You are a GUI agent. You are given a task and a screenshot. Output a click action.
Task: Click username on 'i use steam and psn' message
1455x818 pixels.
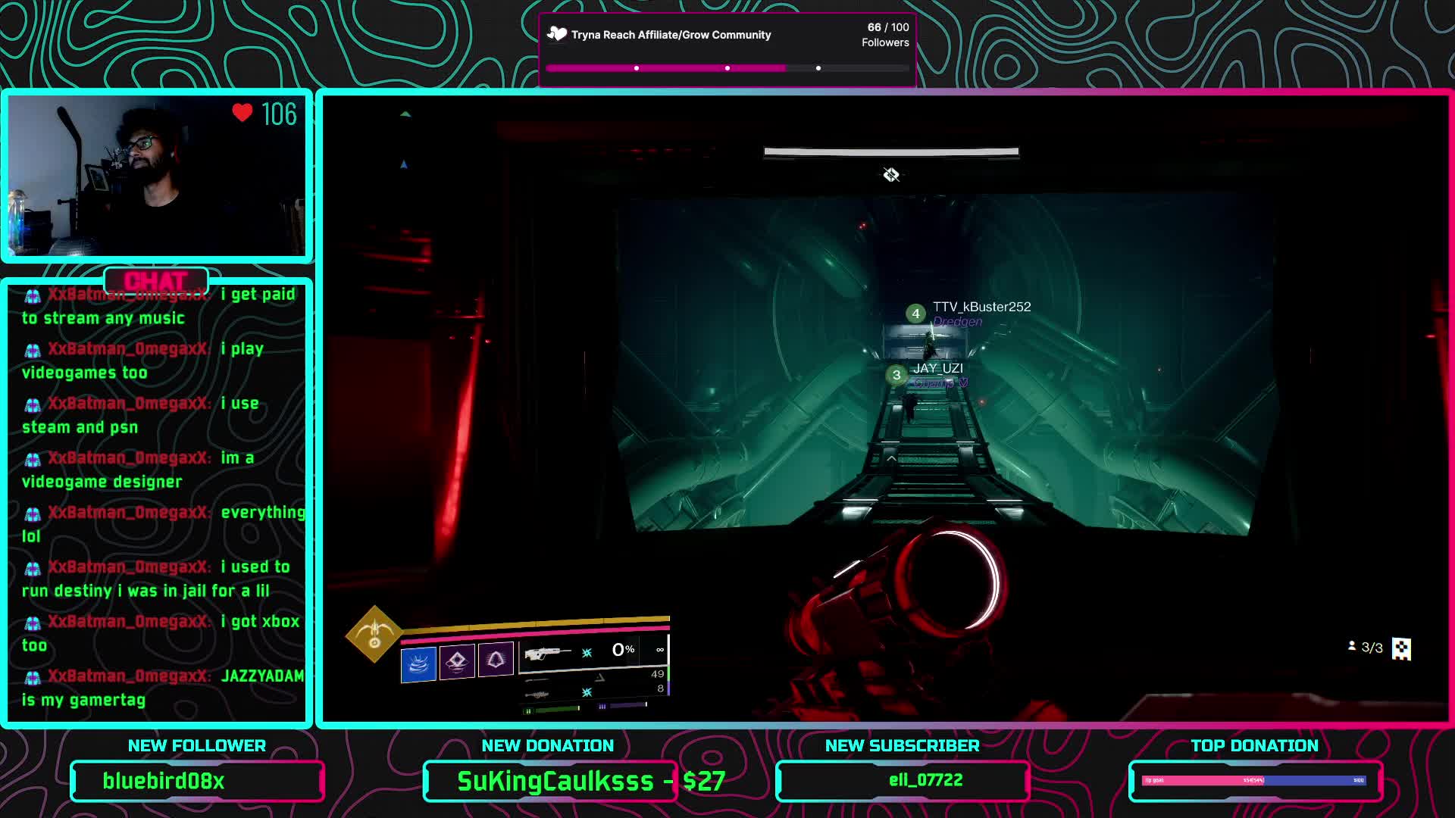(x=129, y=404)
